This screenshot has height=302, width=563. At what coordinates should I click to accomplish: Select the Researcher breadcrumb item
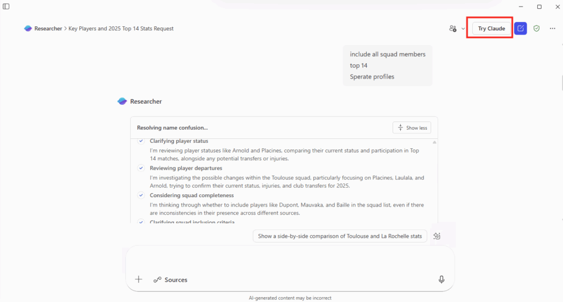[49, 29]
